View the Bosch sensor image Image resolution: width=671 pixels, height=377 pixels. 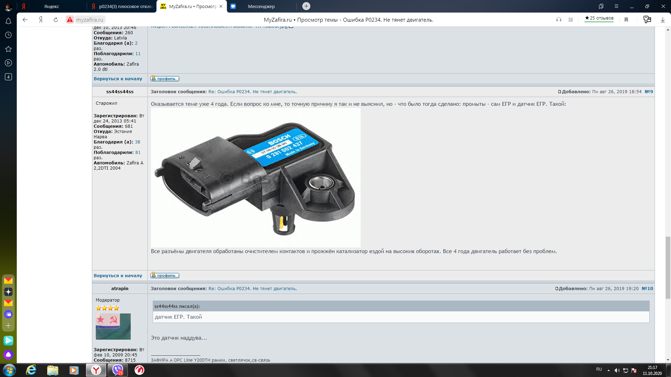[x=255, y=178]
